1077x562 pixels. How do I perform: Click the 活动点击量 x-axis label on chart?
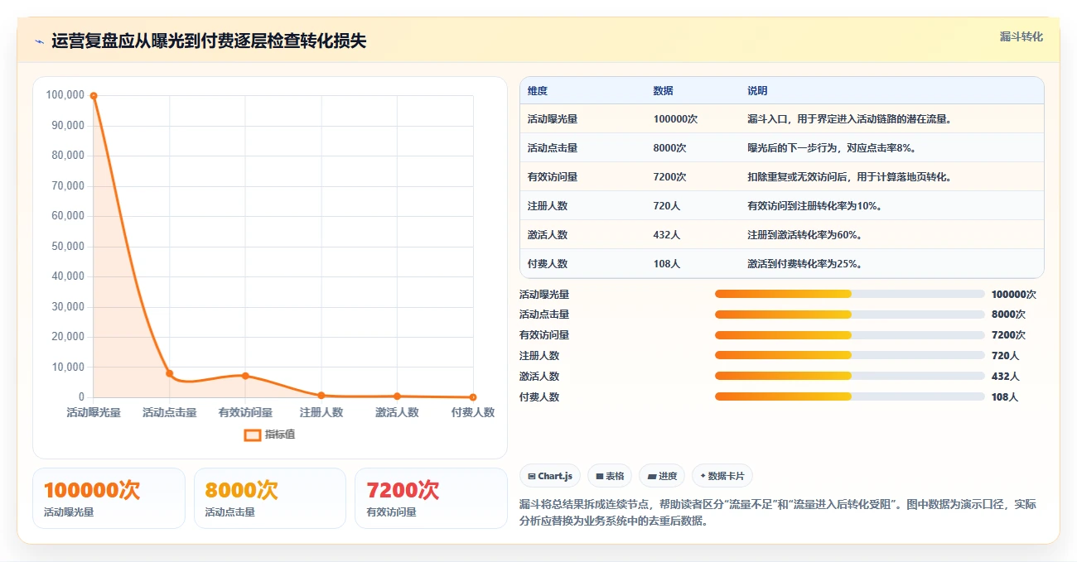tap(169, 412)
